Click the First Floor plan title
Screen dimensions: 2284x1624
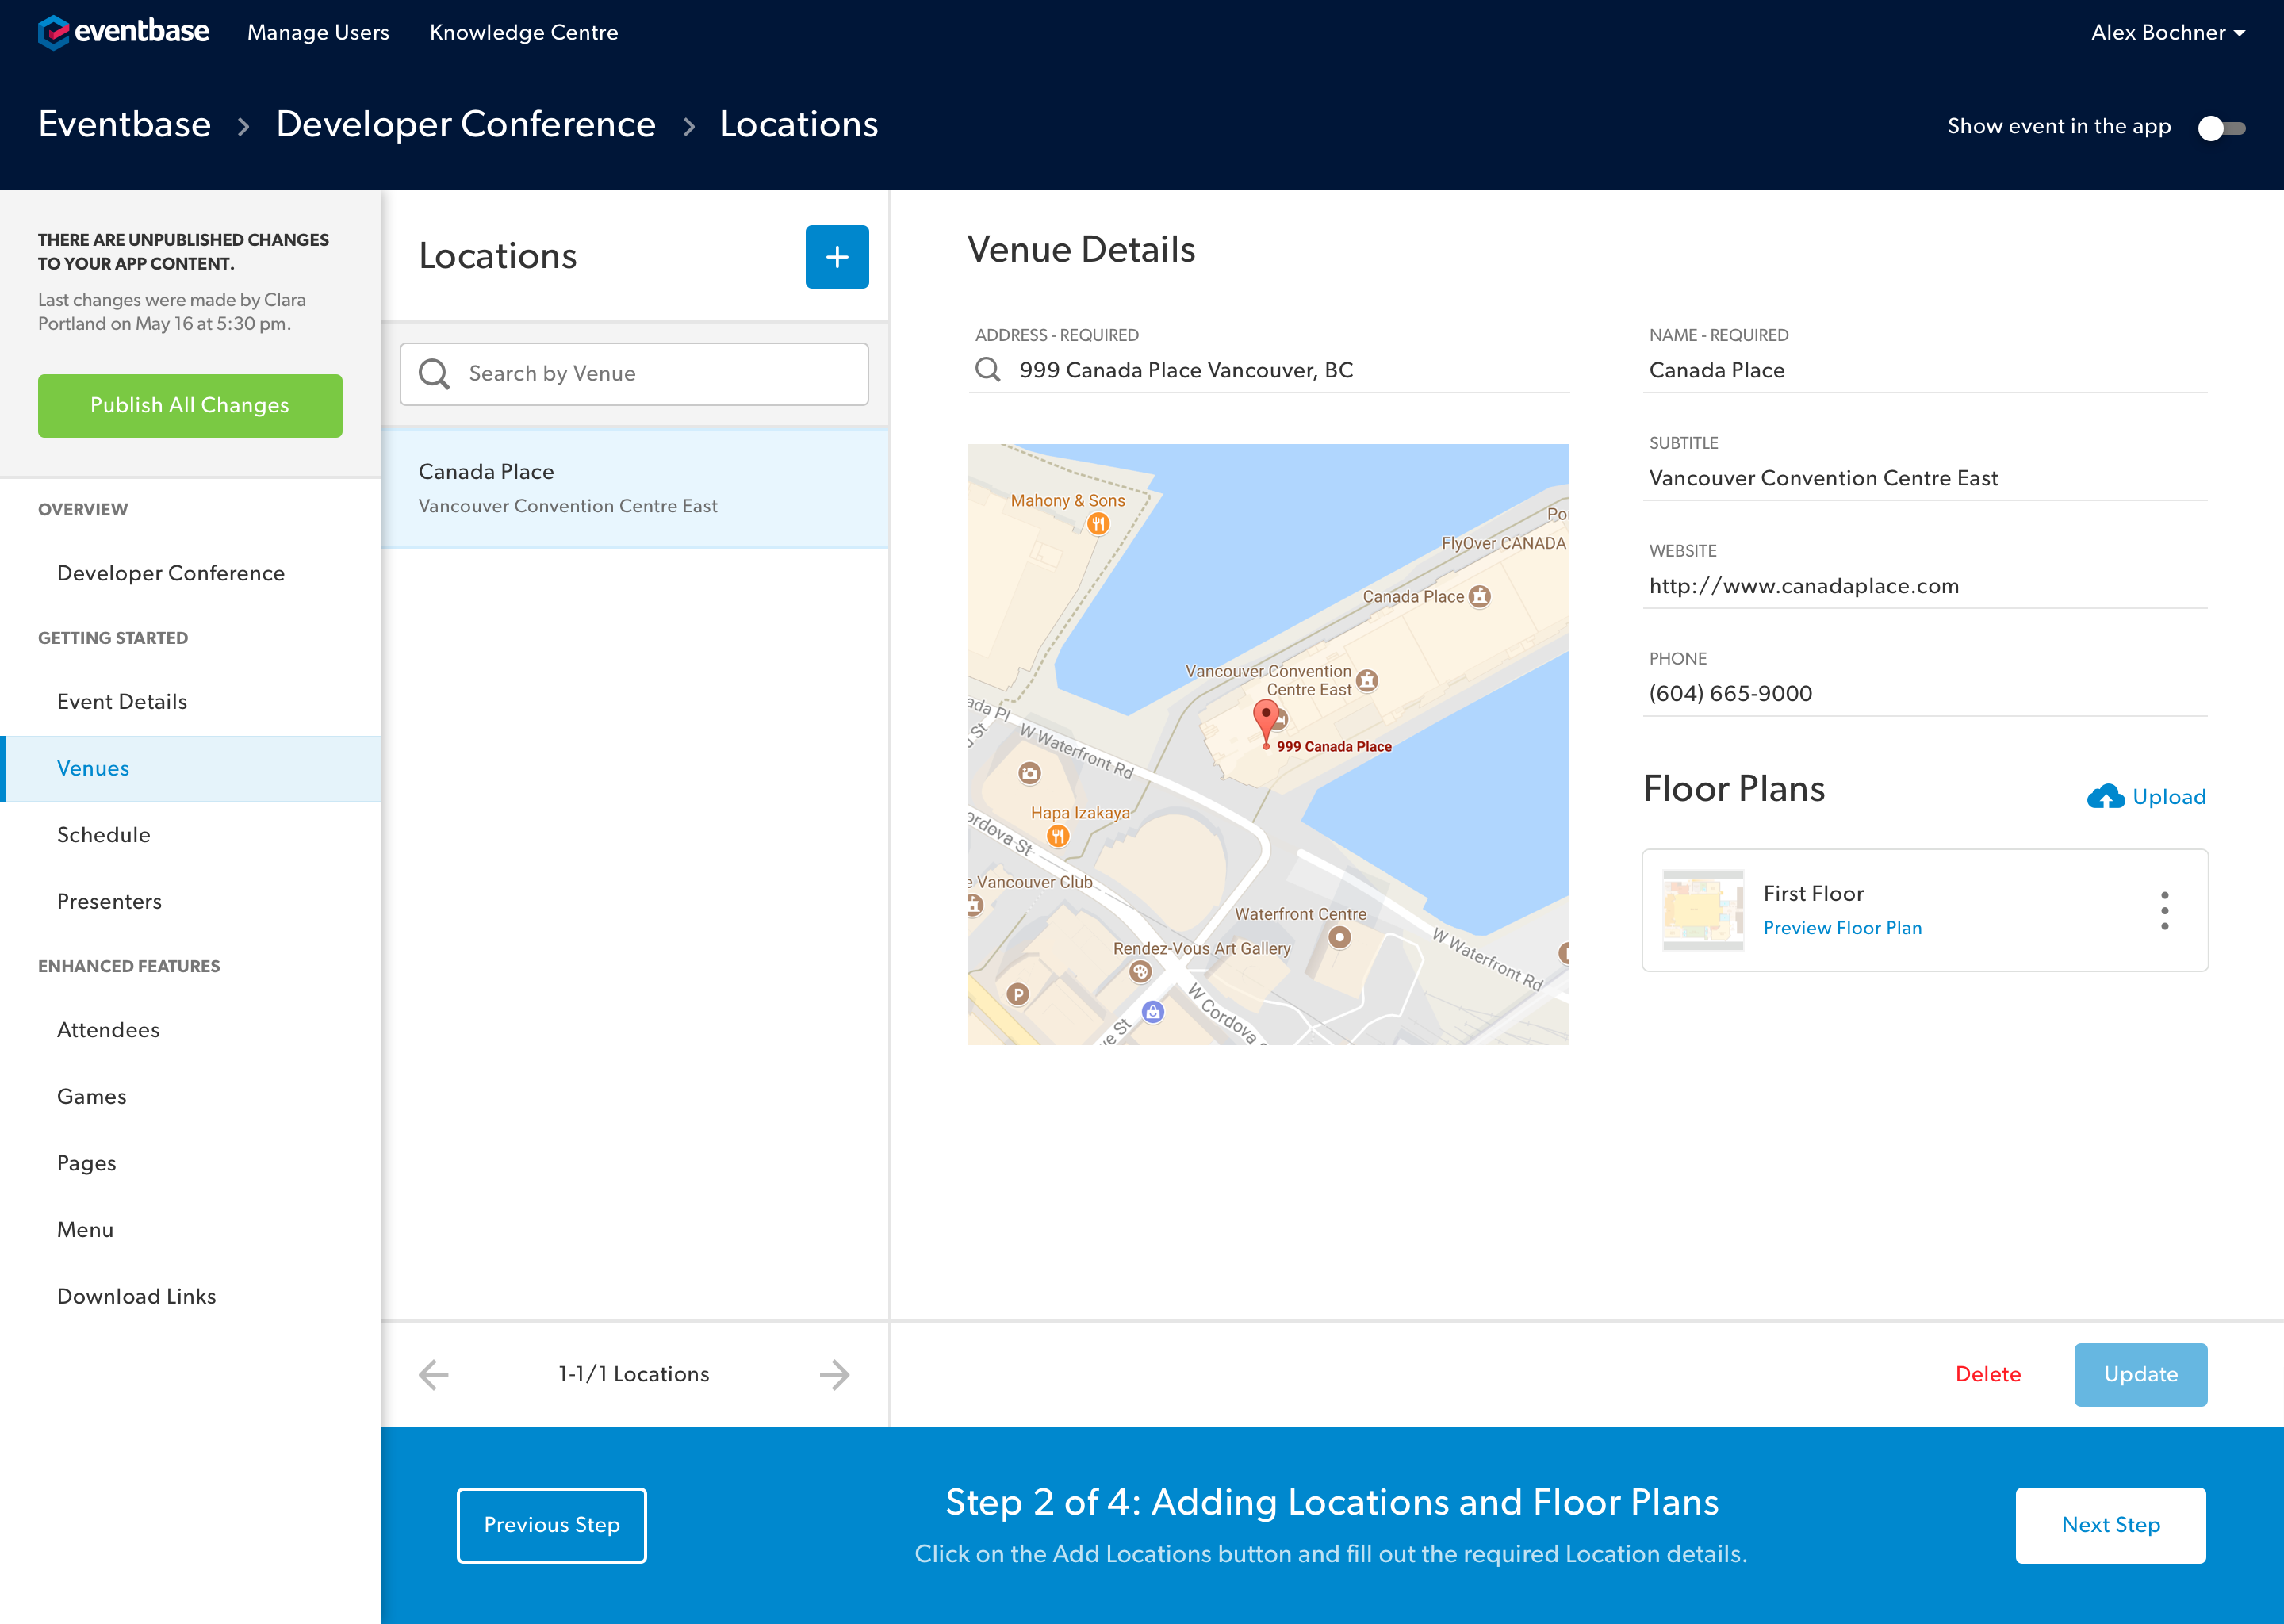[x=1813, y=893]
